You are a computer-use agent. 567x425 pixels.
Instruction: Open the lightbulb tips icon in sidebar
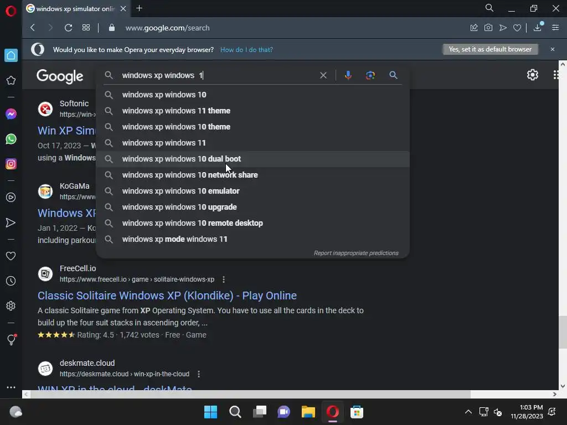click(x=11, y=339)
